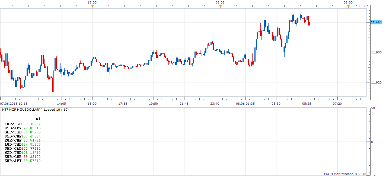
Task: Click the green value 107.49354
Action: click(31, 136)
